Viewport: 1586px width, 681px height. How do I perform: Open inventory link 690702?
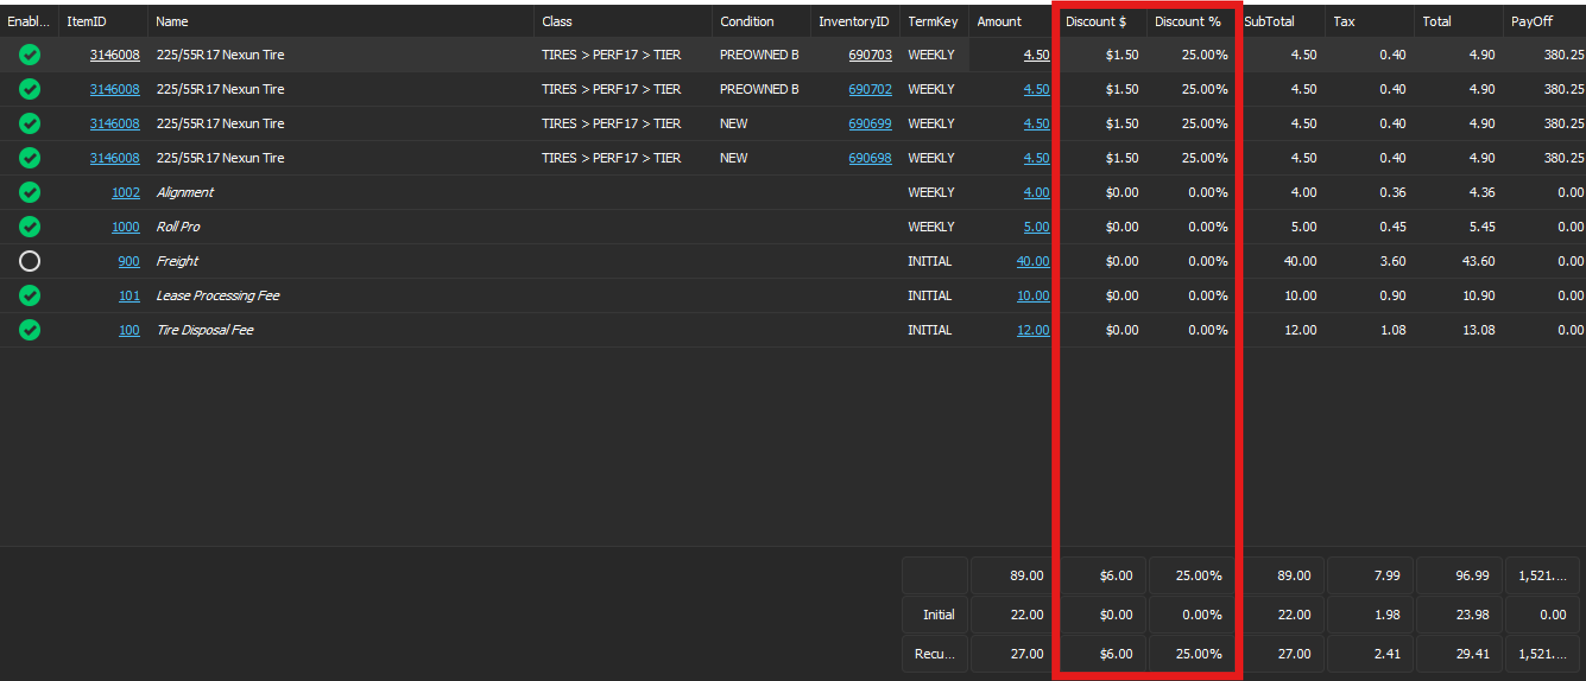click(870, 89)
